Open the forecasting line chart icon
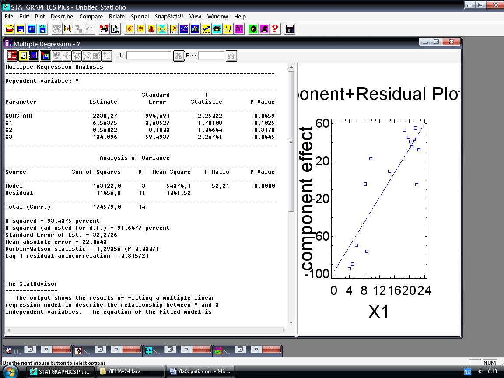The height and width of the screenshot is (378, 504). [206, 29]
